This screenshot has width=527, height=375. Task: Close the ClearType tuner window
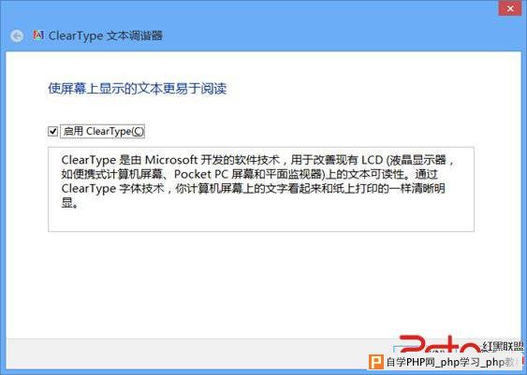coord(510,8)
